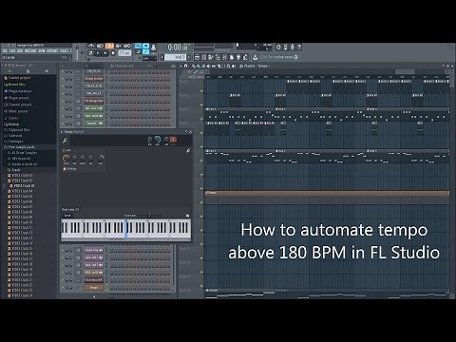Click the red Snare channel button
The width and height of the screenshot is (456, 342).
tap(94, 79)
